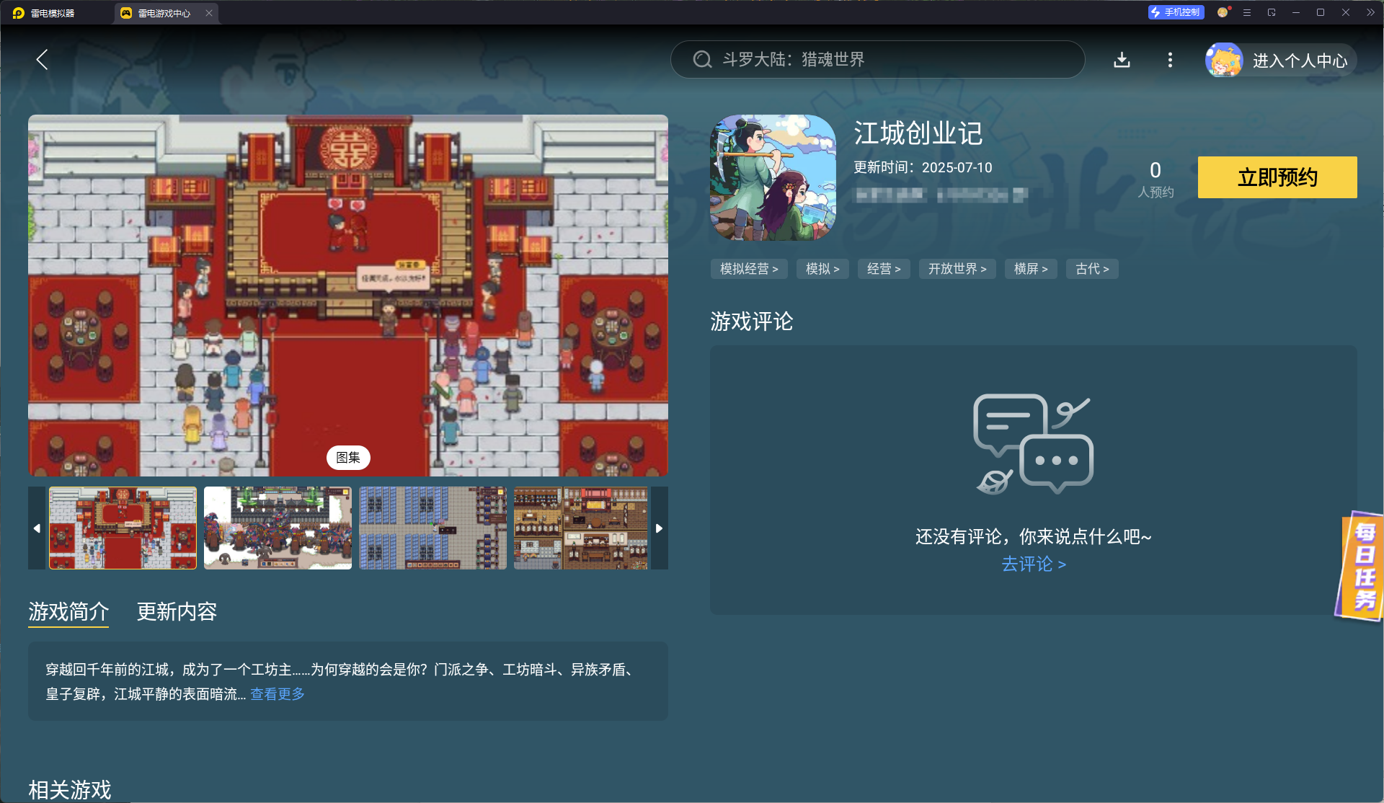Open the 图集 gallery button

[348, 458]
